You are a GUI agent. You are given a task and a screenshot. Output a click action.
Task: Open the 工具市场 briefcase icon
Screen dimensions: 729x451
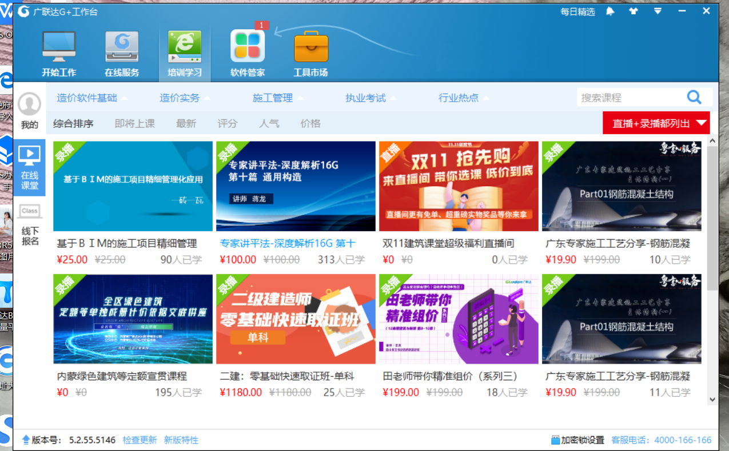[x=311, y=47]
